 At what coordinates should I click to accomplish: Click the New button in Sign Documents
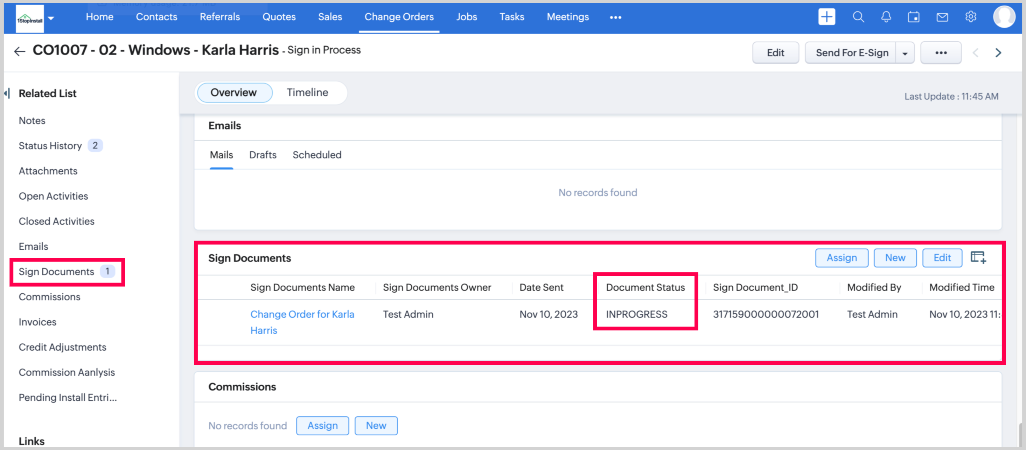pyautogui.click(x=895, y=258)
